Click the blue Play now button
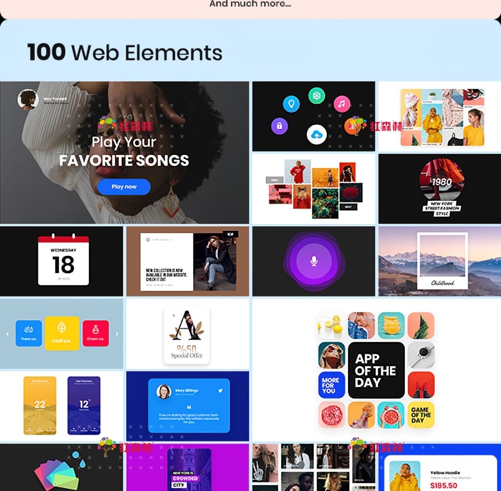Screen dimensions: 501x491 pyautogui.click(x=124, y=186)
